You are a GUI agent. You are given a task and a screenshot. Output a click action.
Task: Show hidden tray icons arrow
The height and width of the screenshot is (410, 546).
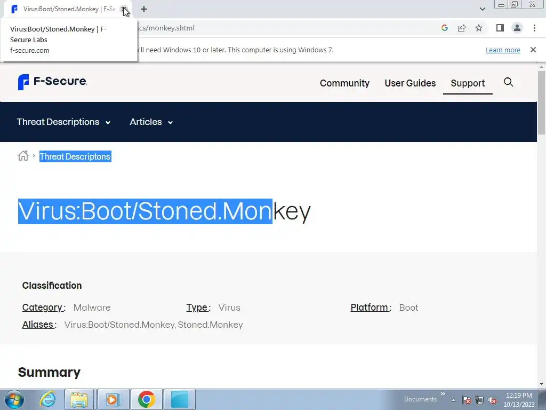tap(453, 400)
